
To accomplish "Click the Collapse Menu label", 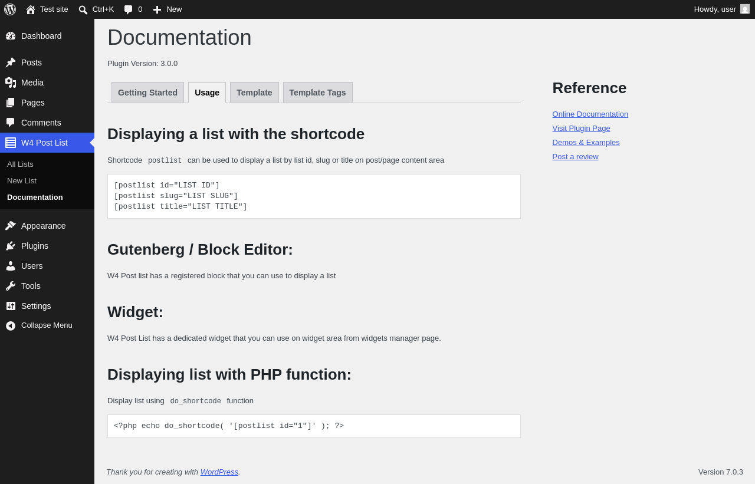I will (47, 325).
